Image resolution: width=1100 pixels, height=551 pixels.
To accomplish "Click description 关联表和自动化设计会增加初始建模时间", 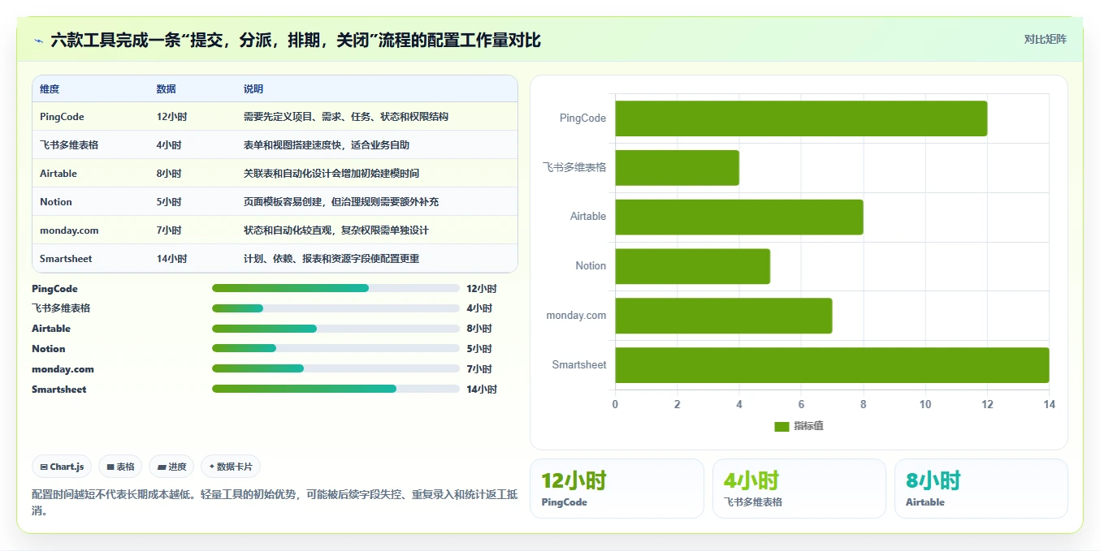I will click(x=331, y=174).
